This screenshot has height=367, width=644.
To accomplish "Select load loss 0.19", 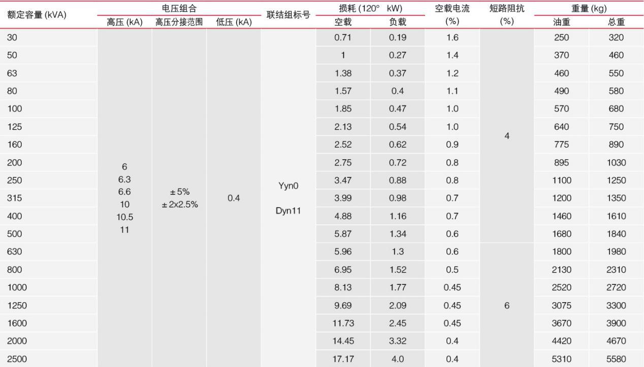I will point(397,38).
